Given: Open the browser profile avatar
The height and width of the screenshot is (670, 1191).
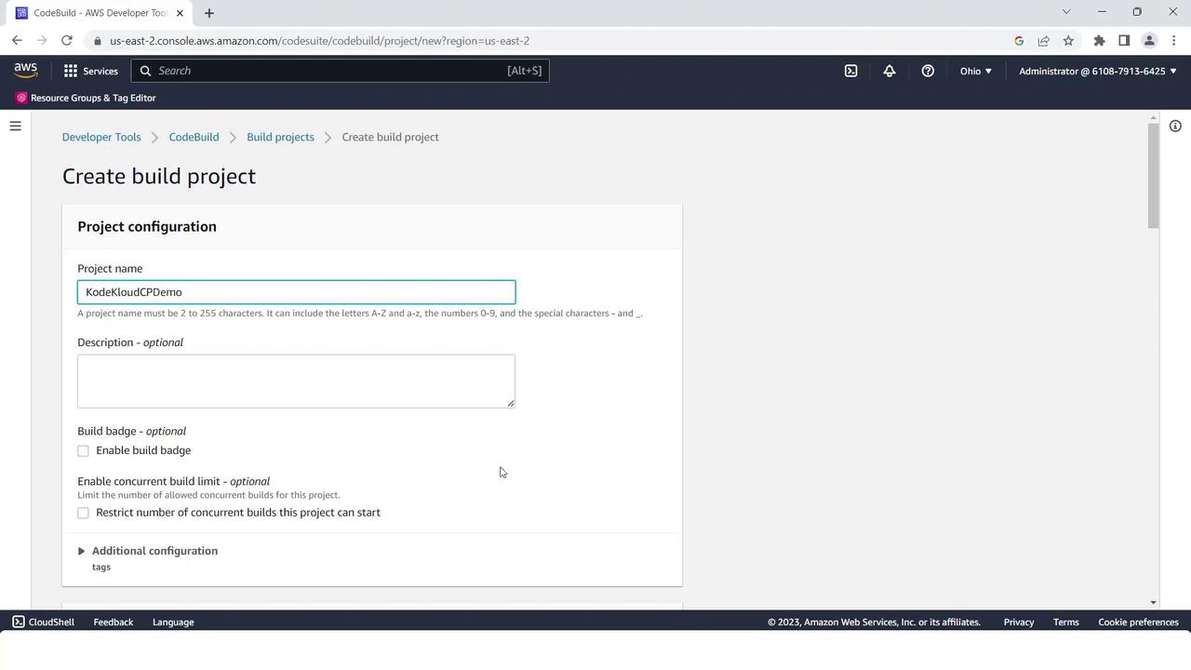Looking at the screenshot, I should click(x=1149, y=41).
